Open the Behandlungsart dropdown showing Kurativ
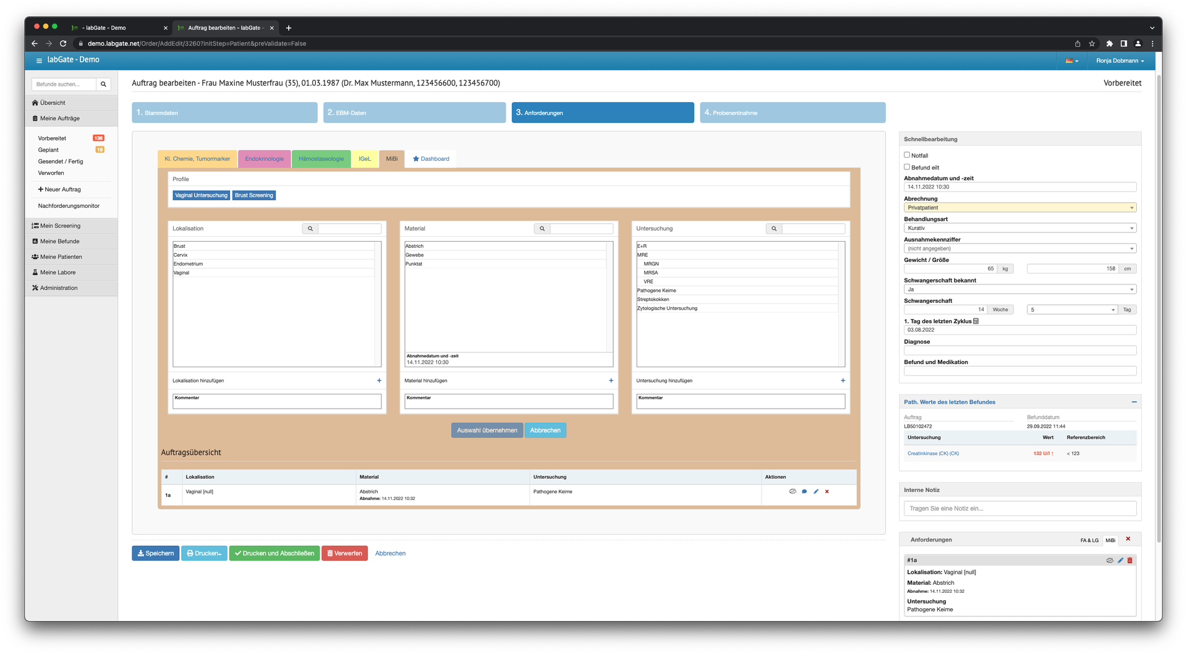1187x654 pixels. click(x=1019, y=228)
